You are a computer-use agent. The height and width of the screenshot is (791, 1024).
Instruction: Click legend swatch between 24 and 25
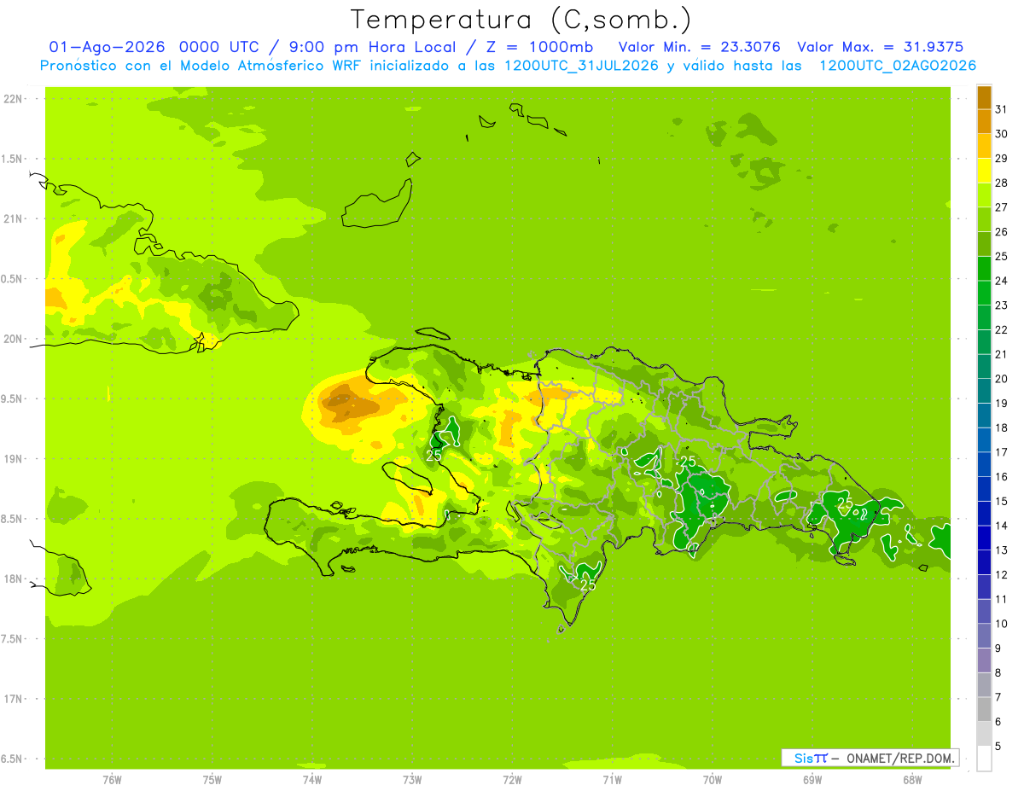click(984, 269)
